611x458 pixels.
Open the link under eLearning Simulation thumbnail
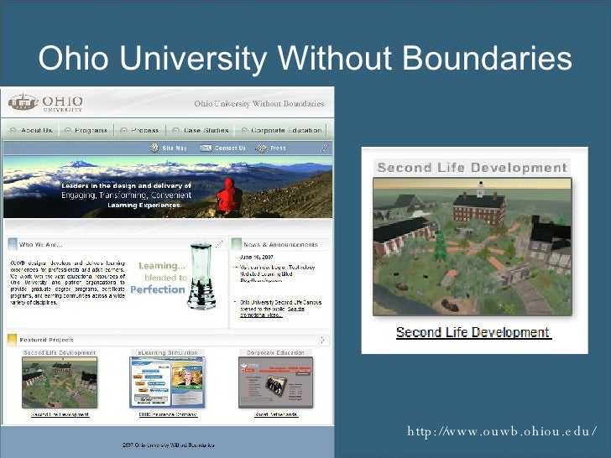click(168, 414)
